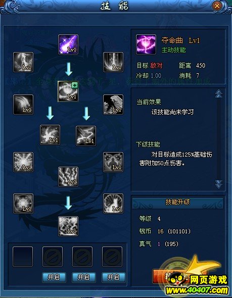Select the multi-lightning bolt skill icon
This screenshot has width=232, height=298.
[x=68, y=177]
